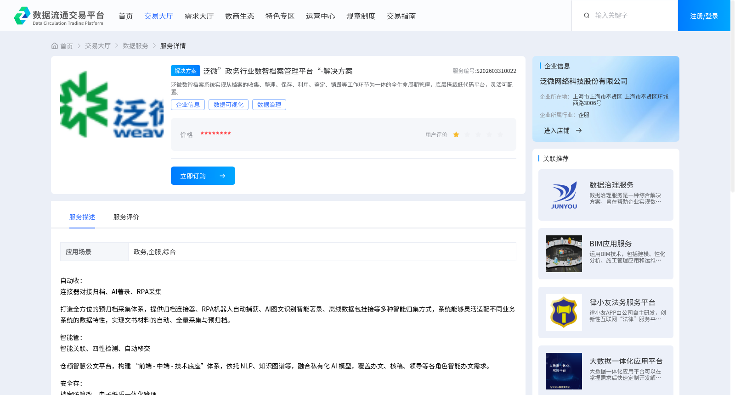Click the 注册/登录 button
Image resolution: width=735 pixels, height=395 pixels.
[x=704, y=16]
